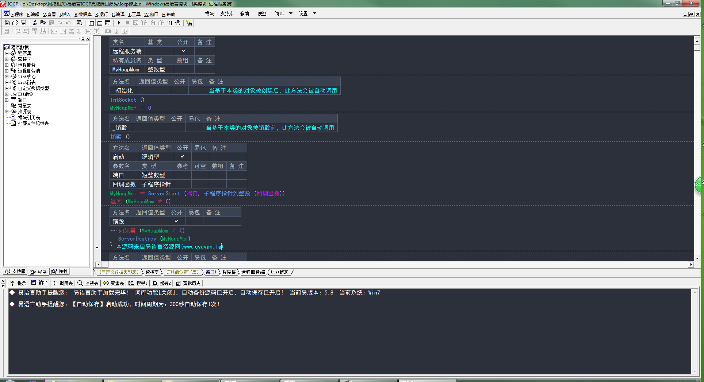Expand the 远程服务 tree node
This screenshot has width=704, height=382.
(7, 65)
